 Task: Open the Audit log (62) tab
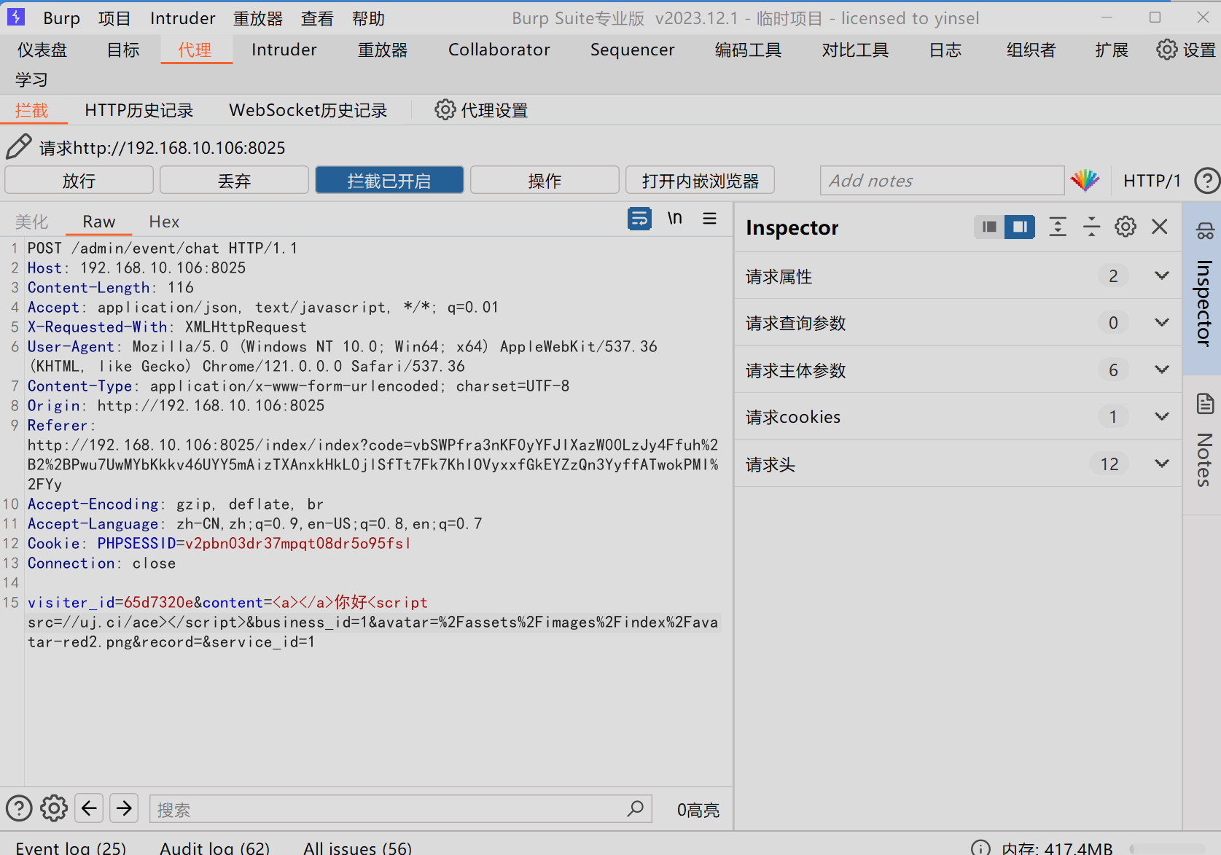click(214, 847)
